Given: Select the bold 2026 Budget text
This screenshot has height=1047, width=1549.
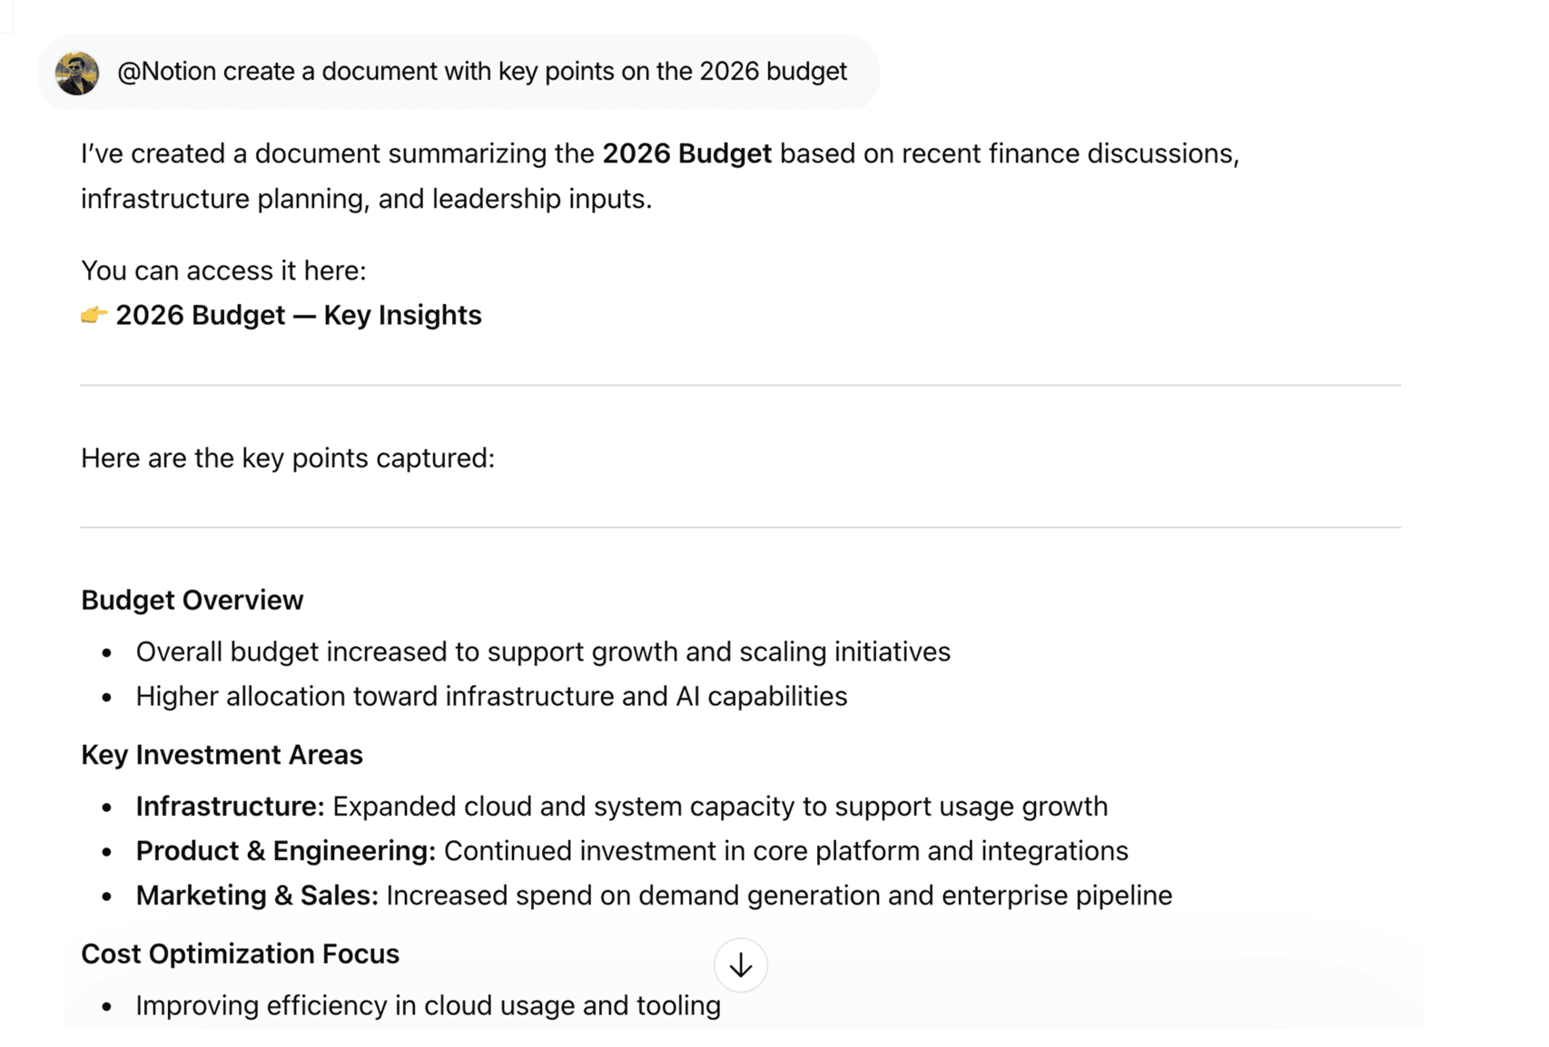Looking at the screenshot, I should pos(686,153).
